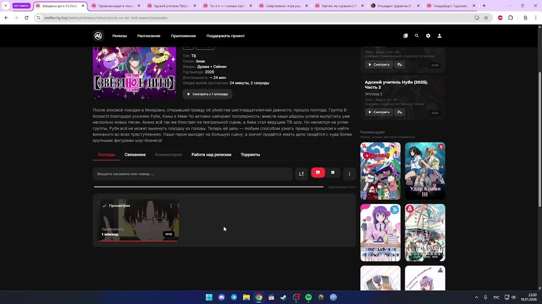
Task: Open the search magnifier in site header
Action: pos(417,36)
